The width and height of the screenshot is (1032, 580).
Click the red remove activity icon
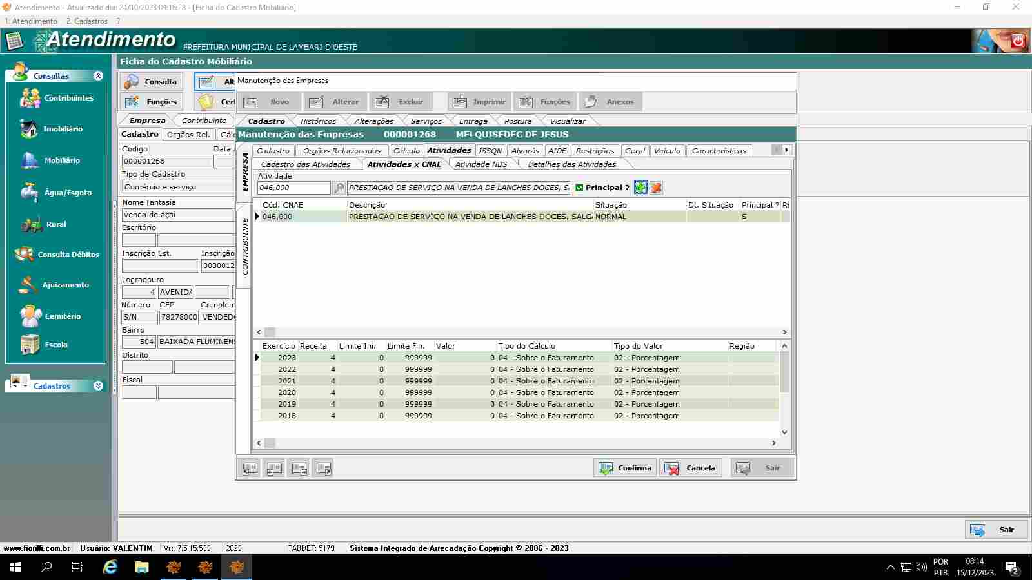[656, 188]
